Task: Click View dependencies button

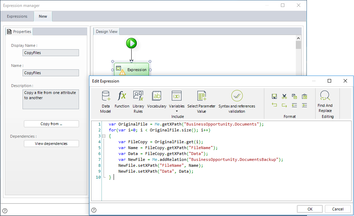Action: [51, 144]
